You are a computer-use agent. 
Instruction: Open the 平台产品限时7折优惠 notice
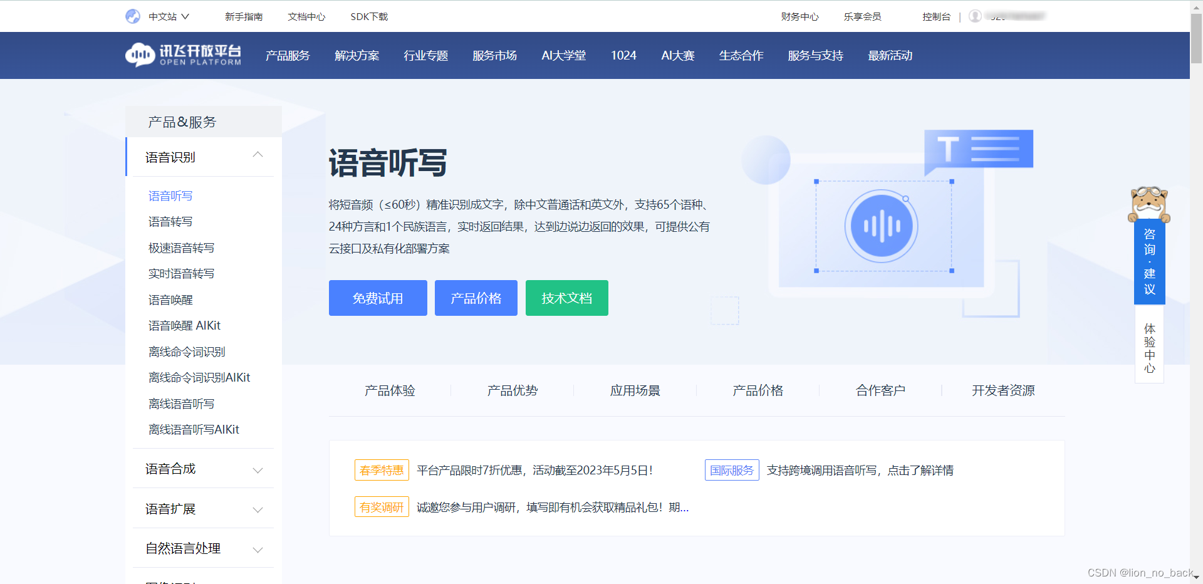[x=535, y=471]
